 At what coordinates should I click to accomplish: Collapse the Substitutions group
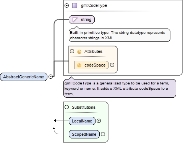point(66,107)
